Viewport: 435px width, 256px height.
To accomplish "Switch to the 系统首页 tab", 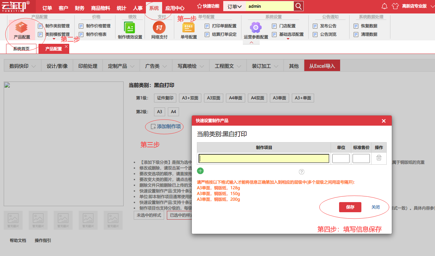I will (21, 49).
